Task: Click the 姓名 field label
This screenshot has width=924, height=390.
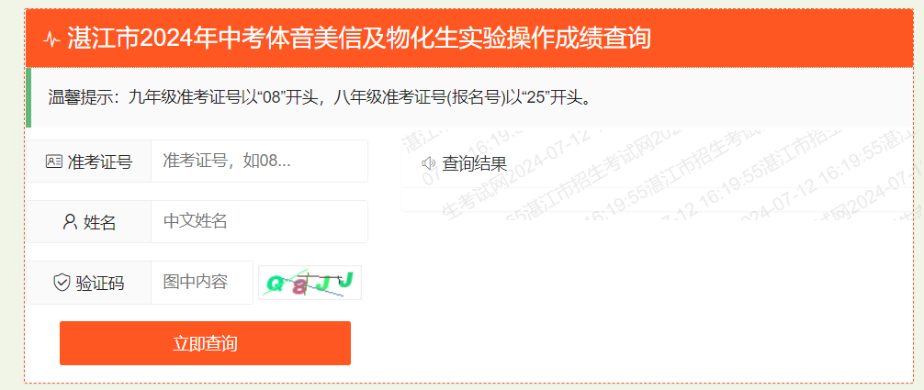Action: tap(99, 222)
